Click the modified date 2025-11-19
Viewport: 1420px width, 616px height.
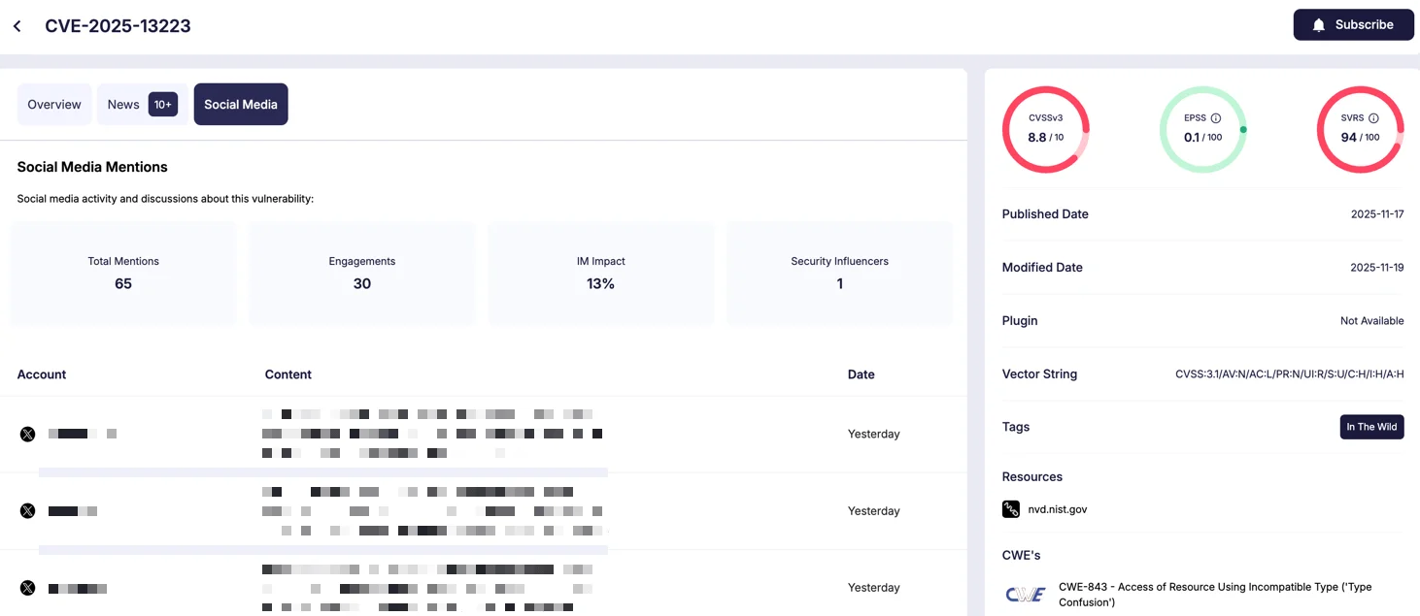coord(1377,268)
